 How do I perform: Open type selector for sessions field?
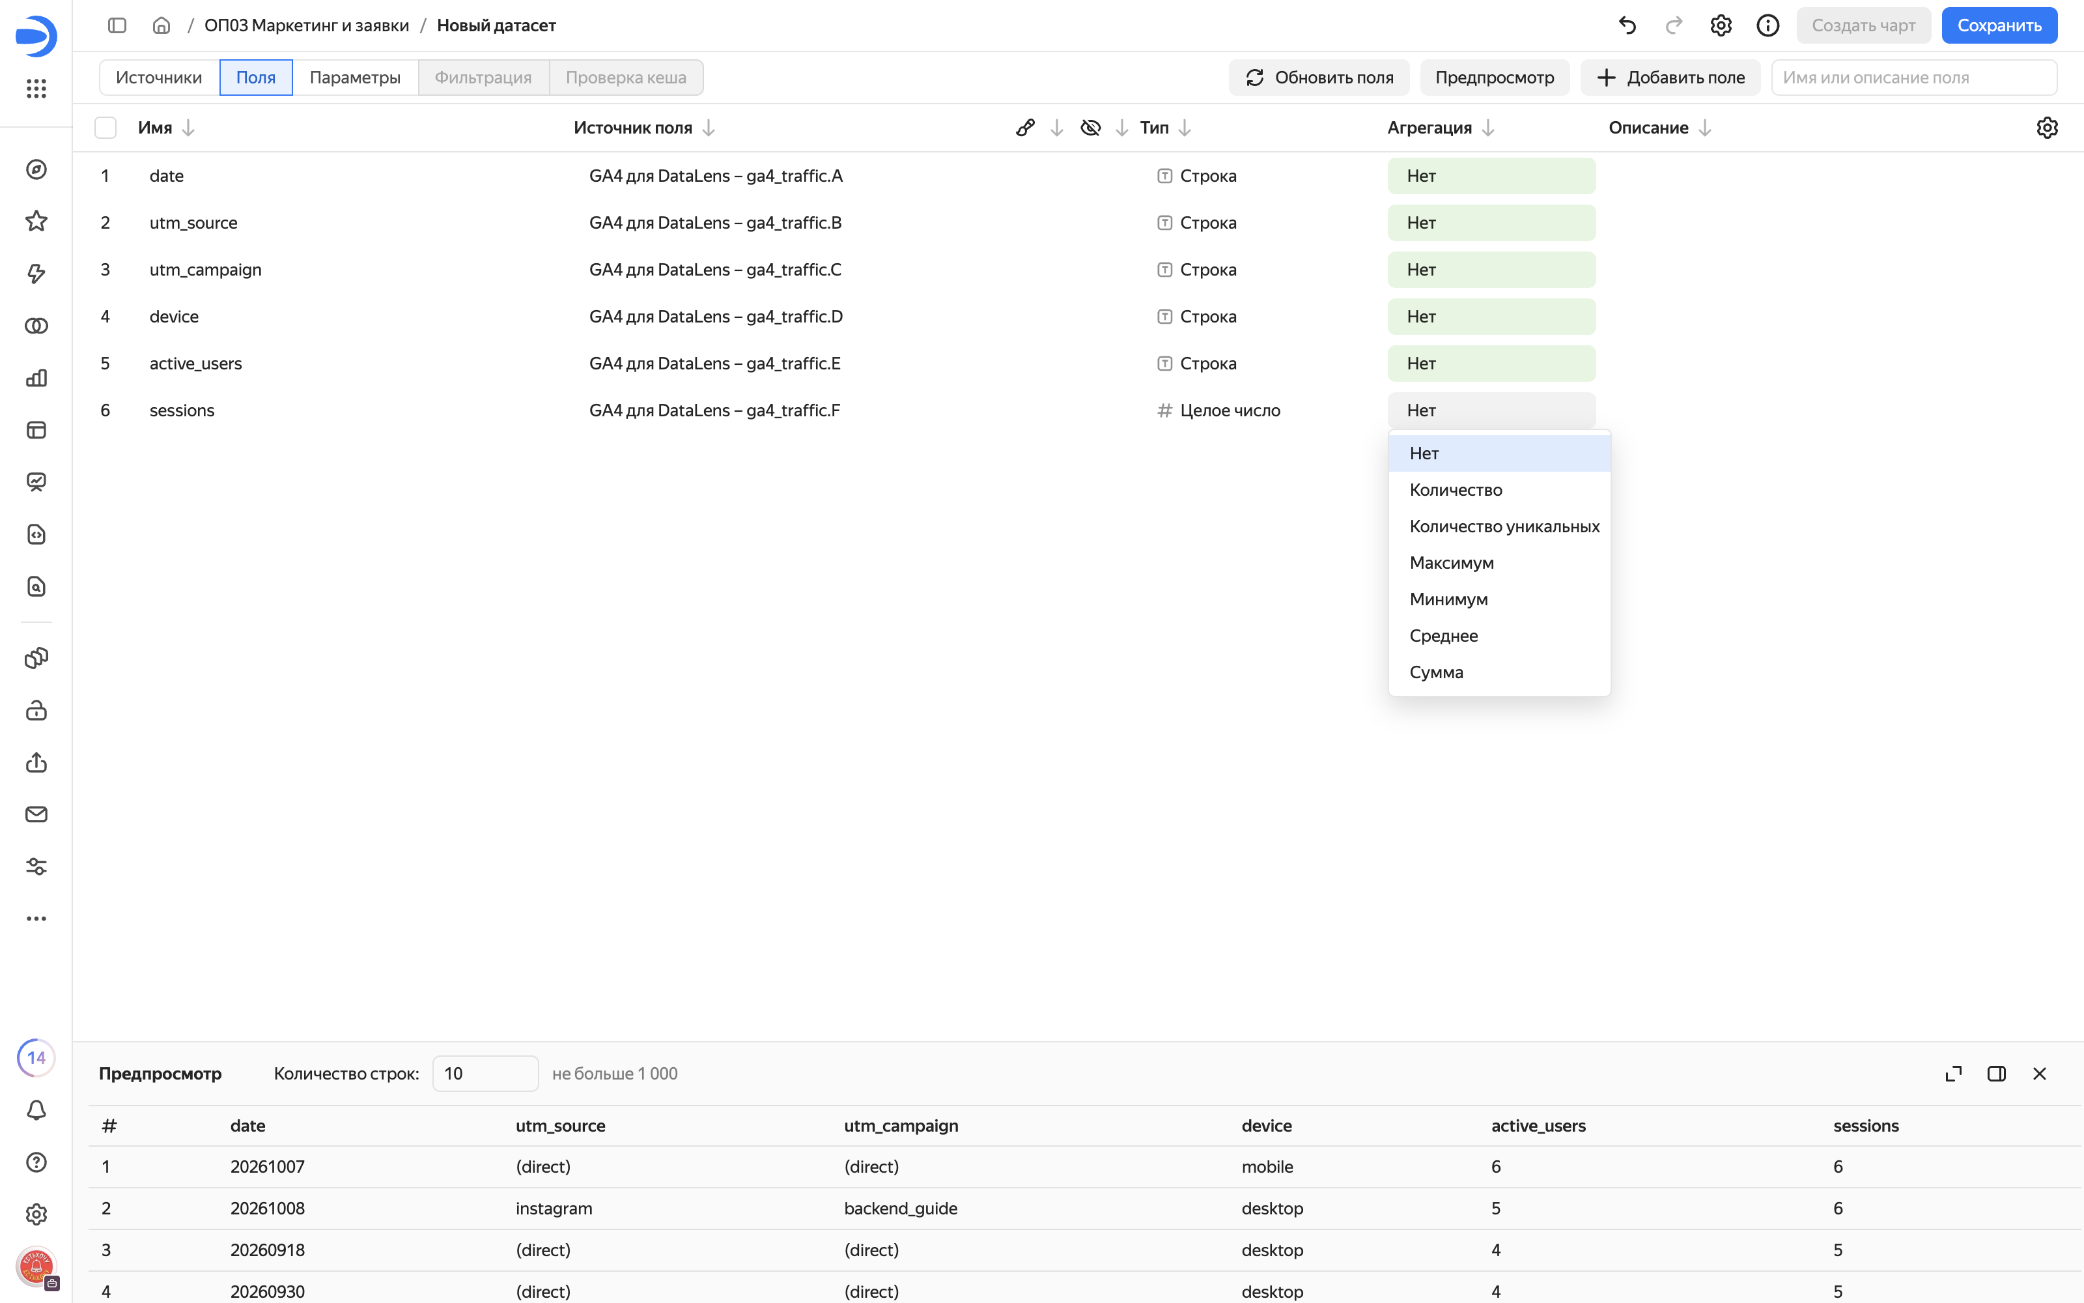pos(1218,410)
